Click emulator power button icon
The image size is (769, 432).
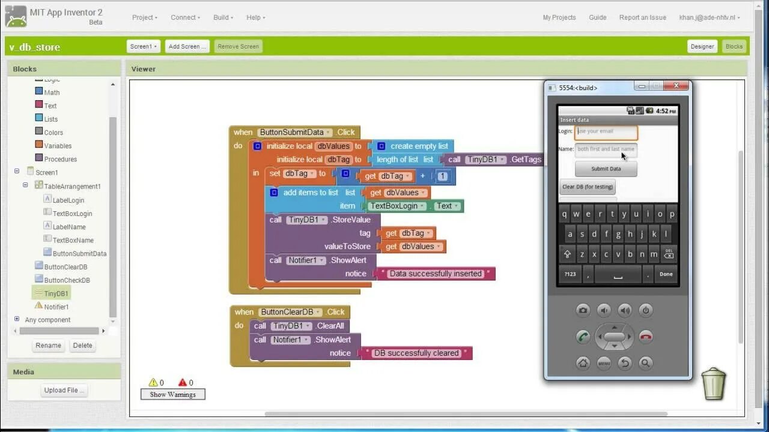(x=646, y=310)
